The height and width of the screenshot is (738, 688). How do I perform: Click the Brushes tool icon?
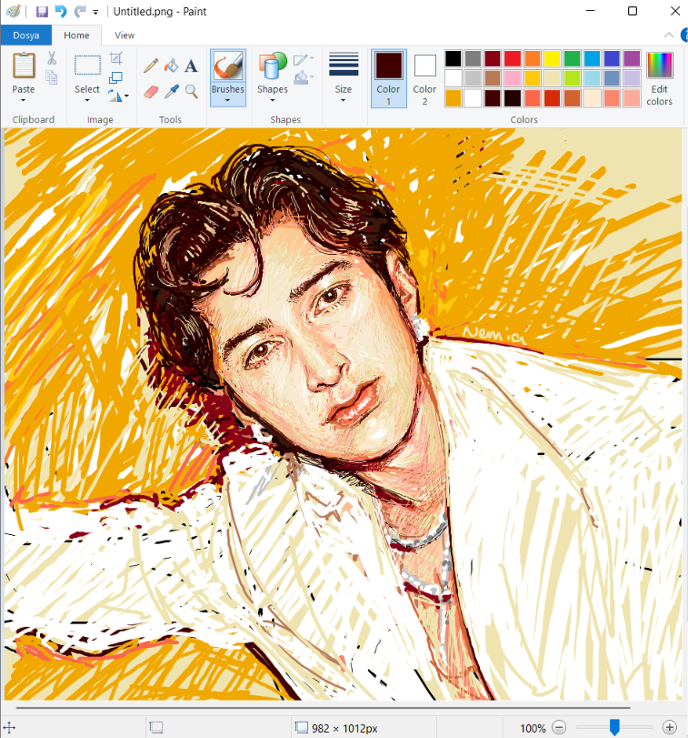228,66
